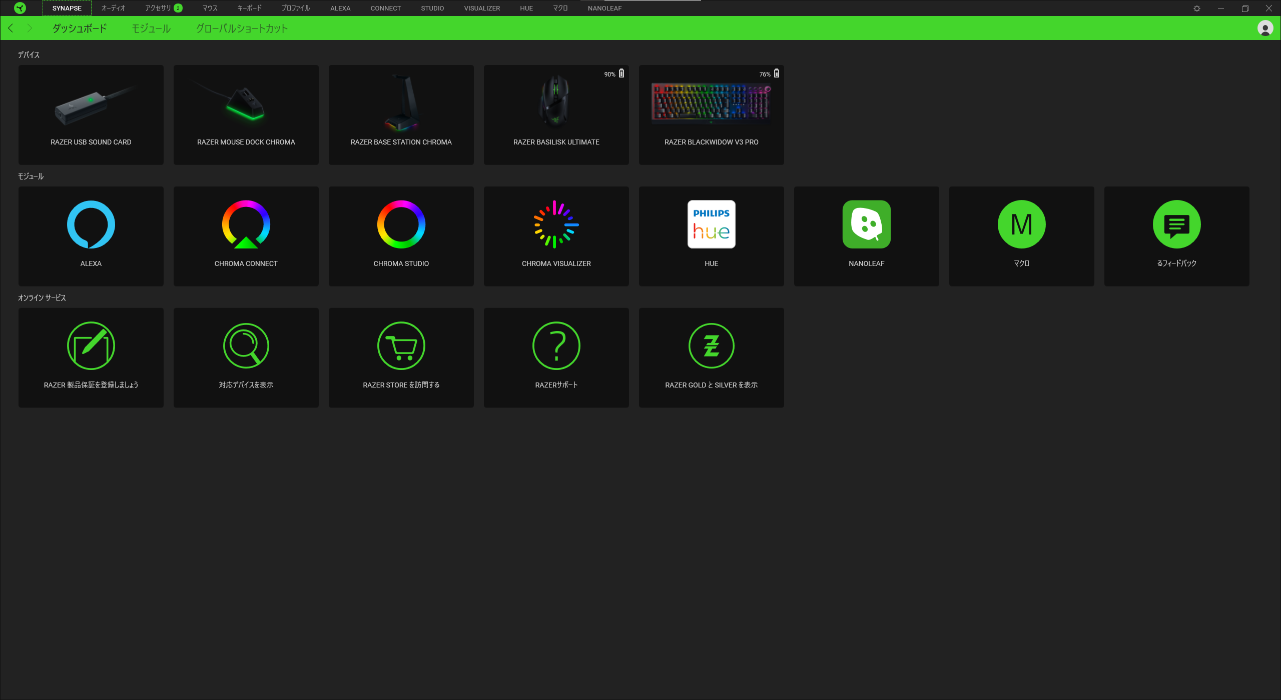Visit the Razer Store cart icon
1281x700 pixels.
(401, 345)
